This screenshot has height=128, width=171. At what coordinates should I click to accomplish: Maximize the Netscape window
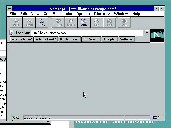coord(161,9)
